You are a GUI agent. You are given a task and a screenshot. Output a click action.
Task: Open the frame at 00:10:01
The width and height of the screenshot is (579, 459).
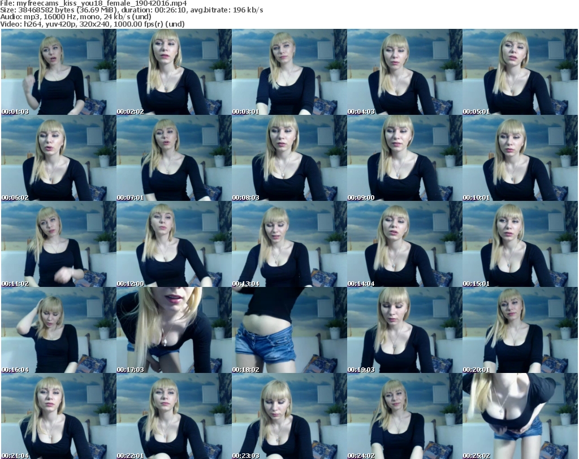520,158
